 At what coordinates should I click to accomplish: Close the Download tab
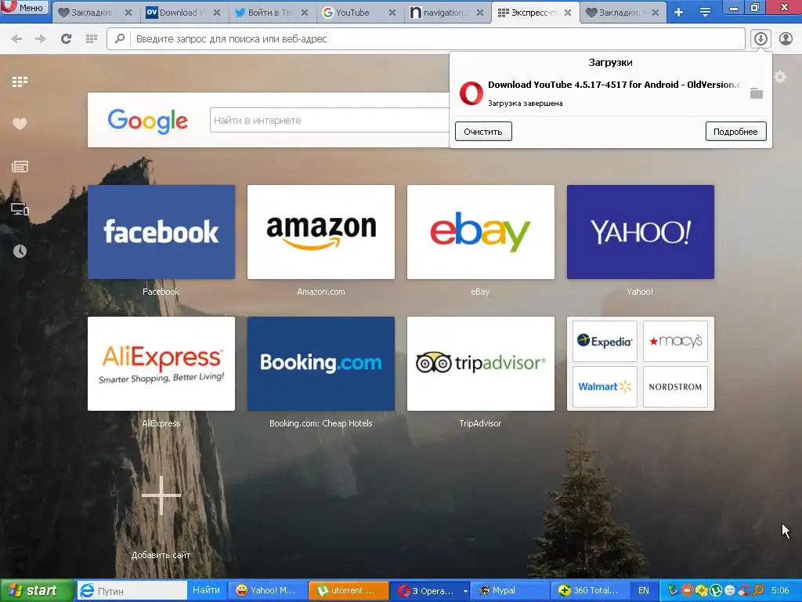pos(217,13)
